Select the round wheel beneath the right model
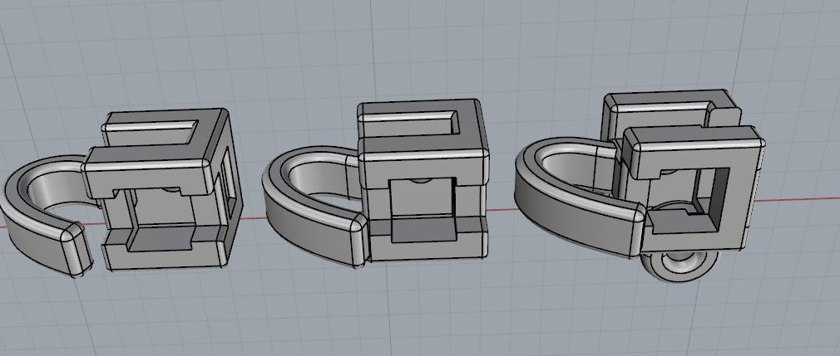Viewport: 840px width, 356px height. click(678, 266)
